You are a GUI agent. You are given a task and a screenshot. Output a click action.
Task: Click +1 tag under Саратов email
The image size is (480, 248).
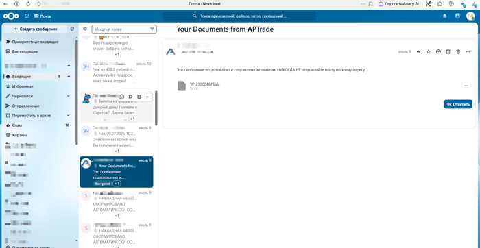tap(132, 119)
